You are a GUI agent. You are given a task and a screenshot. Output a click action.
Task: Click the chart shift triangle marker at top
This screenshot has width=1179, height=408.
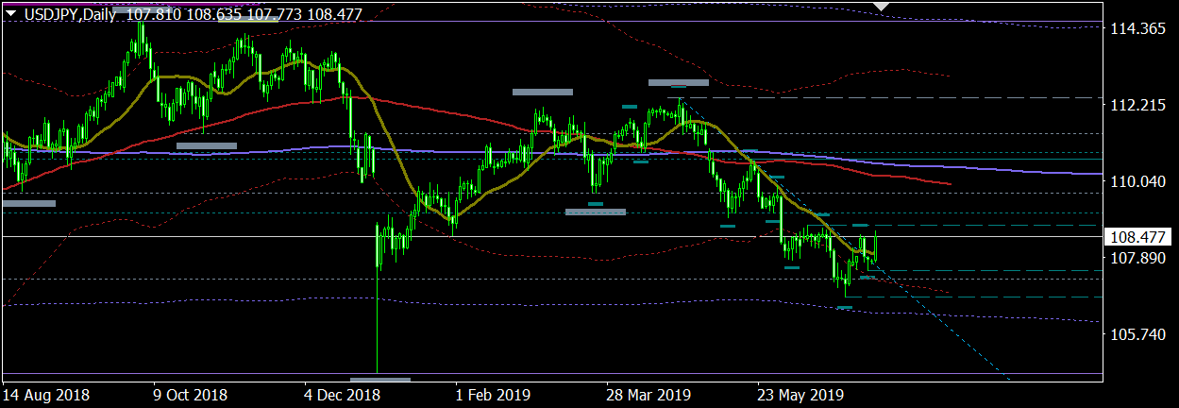click(x=882, y=7)
